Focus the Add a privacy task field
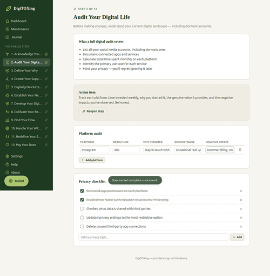Image resolution: width=270 pixels, height=276 pixels. click(153, 237)
